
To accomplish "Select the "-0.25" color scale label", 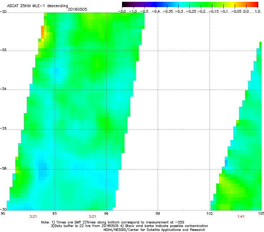I will coord(191,11).
